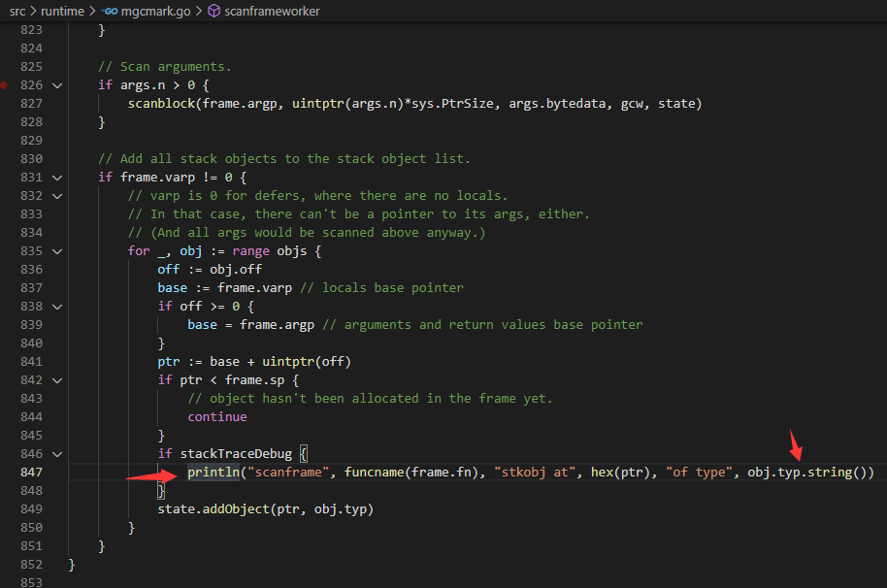Click the Go file icon in breadcrumbs

tap(113, 12)
